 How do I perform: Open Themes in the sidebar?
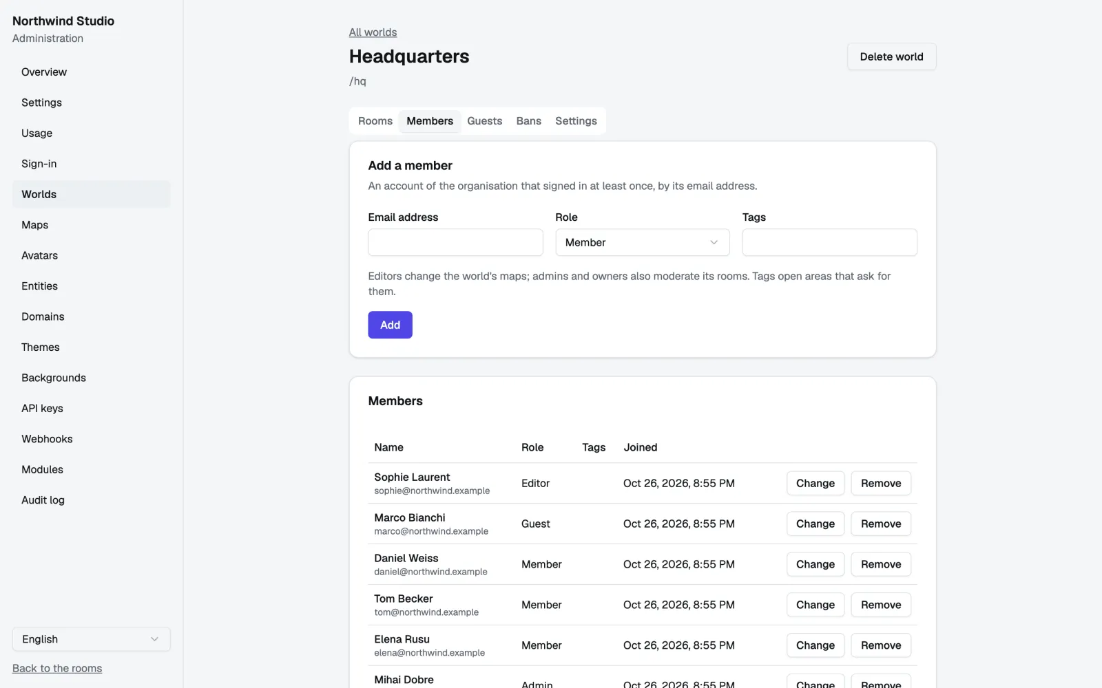(x=91, y=347)
